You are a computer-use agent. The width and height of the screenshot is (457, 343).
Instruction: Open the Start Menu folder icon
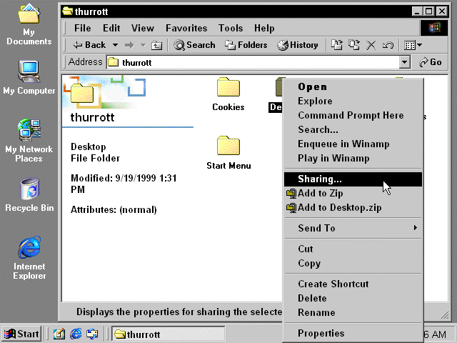(x=228, y=146)
